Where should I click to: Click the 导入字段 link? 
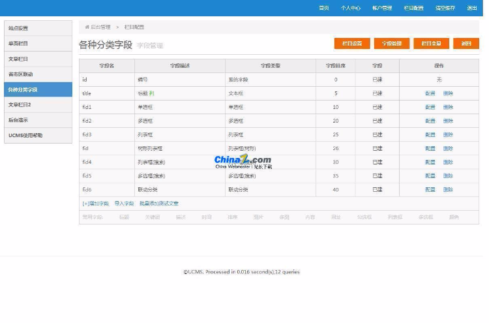(x=124, y=204)
